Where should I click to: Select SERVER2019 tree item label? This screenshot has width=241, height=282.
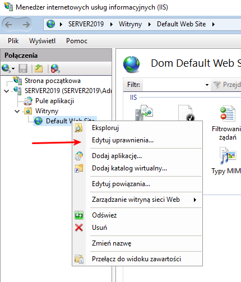coord(68,91)
